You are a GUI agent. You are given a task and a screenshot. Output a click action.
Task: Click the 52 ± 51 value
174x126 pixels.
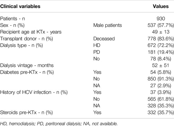tap(161, 66)
